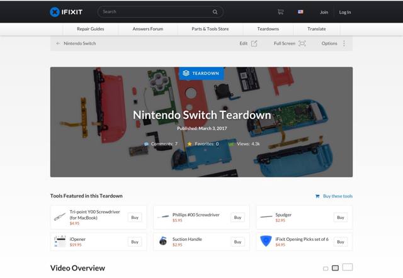Click the Spudger tool thumbnail
This screenshot has height=278, width=403.
point(266,218)
